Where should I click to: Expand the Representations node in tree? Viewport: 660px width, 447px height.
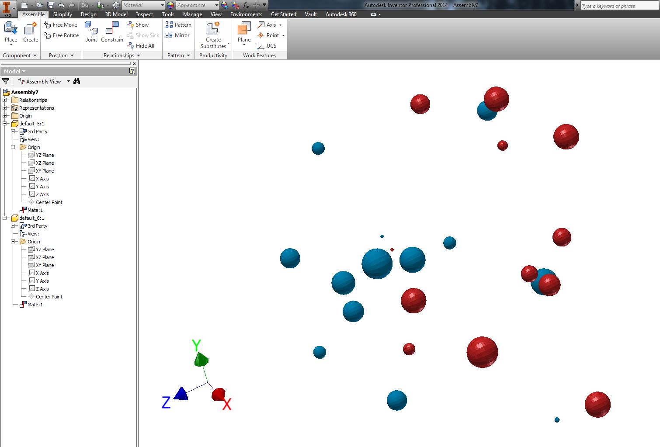5,108
